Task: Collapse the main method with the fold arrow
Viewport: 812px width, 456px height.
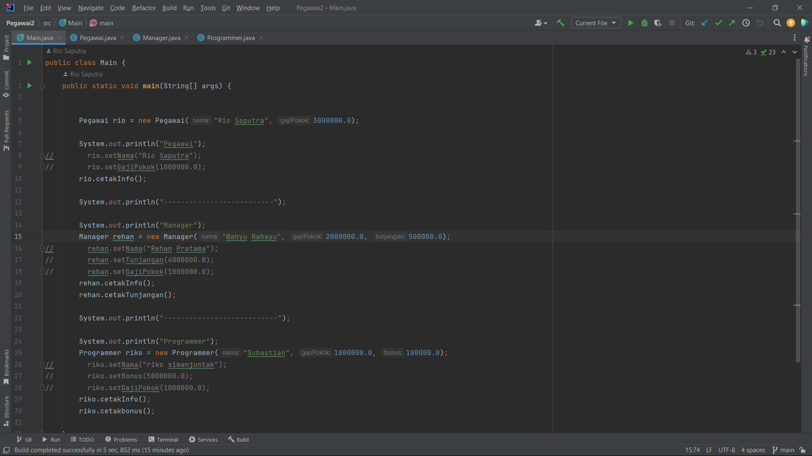Action: click(42, 86)
